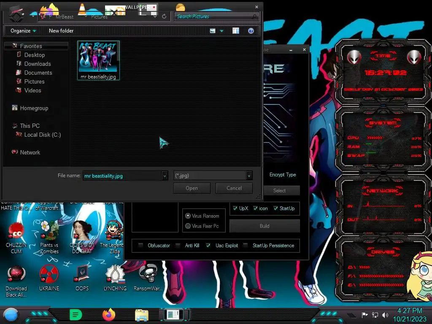Click the MrBeast breadcrumb segment
This screenshot has width=432, height=324.
65,17
